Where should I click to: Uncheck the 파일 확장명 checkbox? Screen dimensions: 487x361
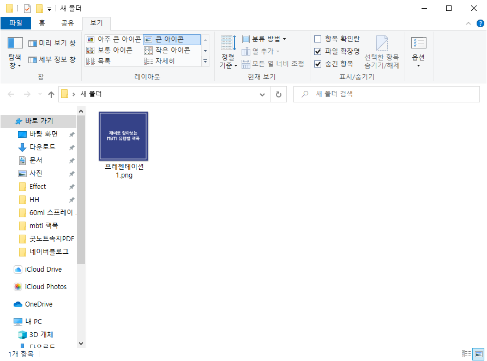pos(317,52)
